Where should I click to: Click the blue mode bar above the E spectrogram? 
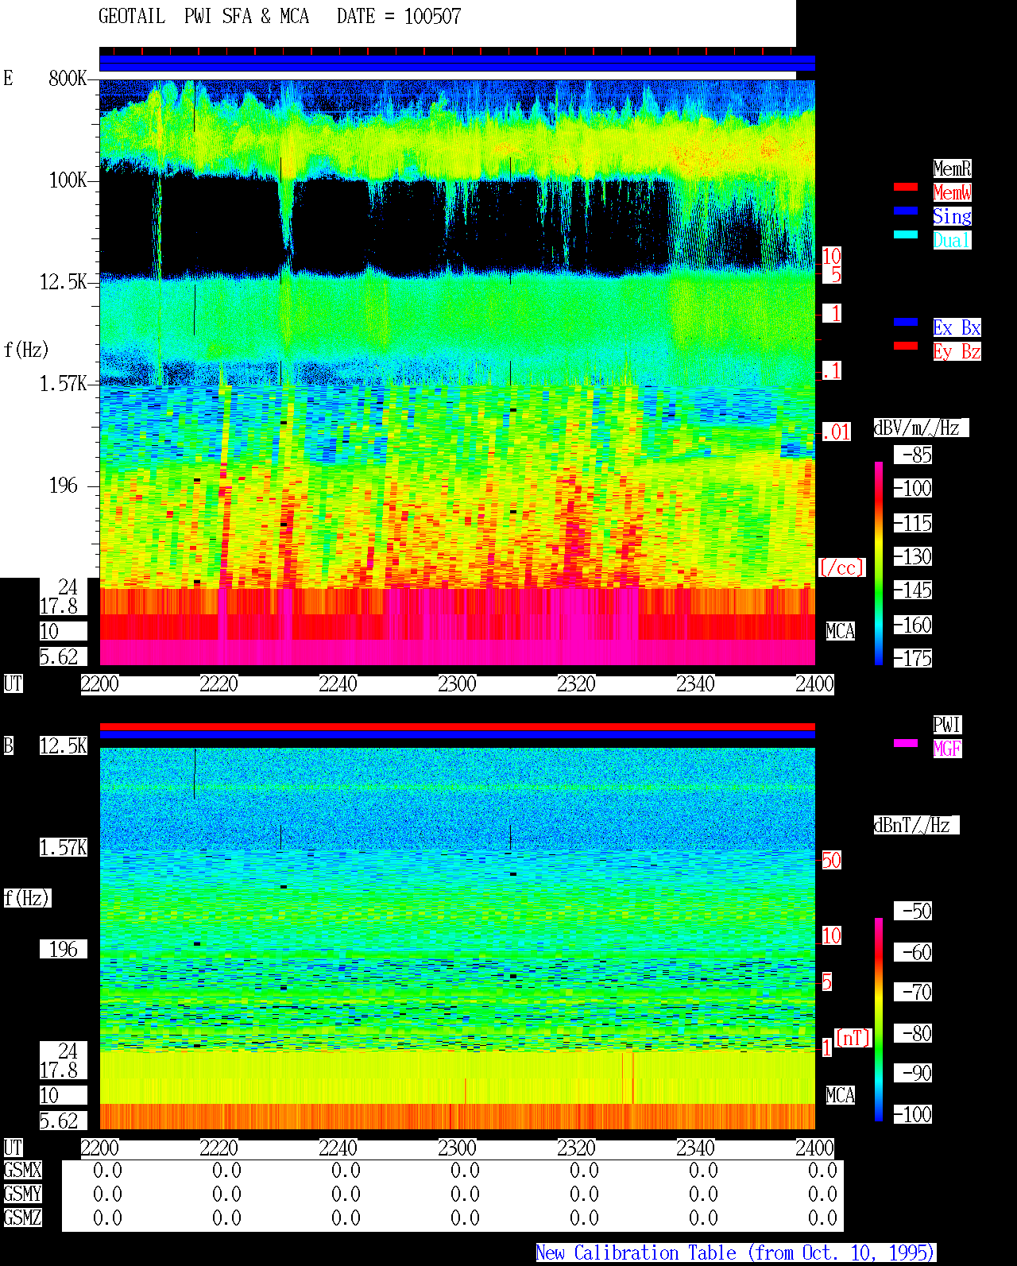pyautogui.click(x=457, y=64)
